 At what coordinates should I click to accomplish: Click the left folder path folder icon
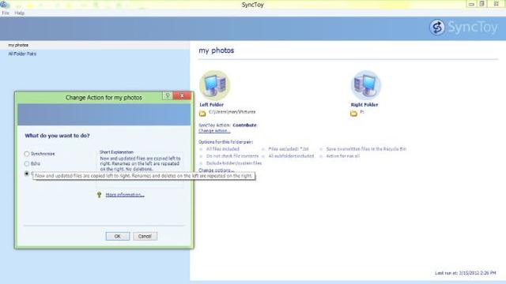[202, 114]
